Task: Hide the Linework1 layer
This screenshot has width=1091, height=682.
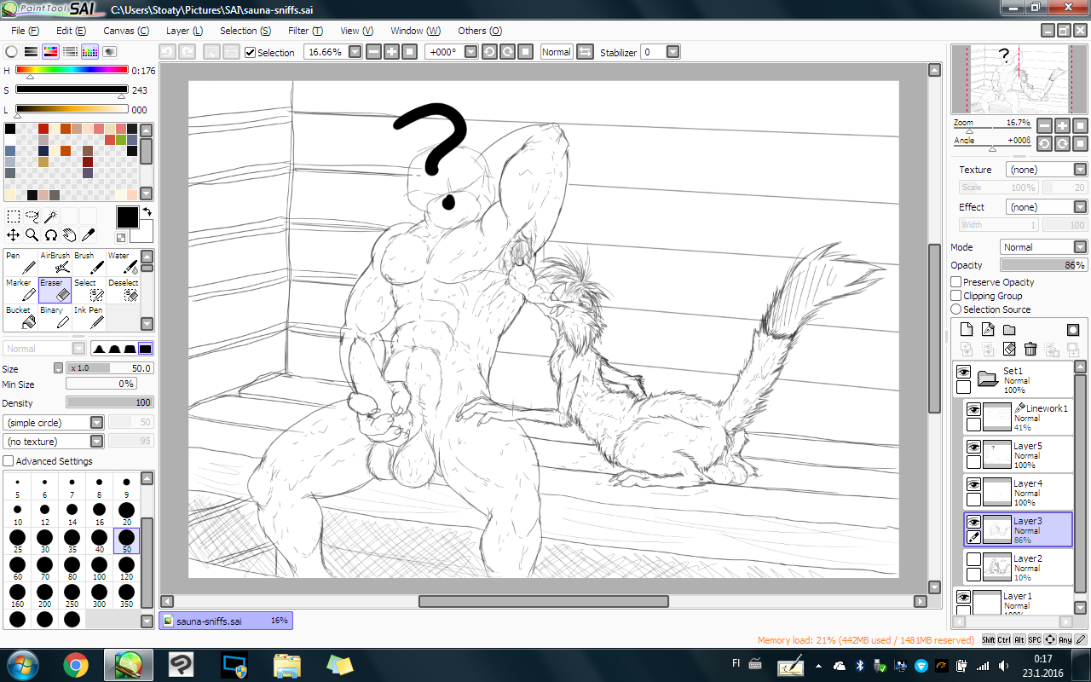Action: click(973, 409)
